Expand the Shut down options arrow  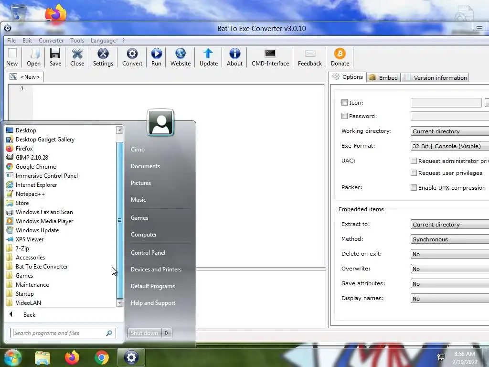(167, 333)
